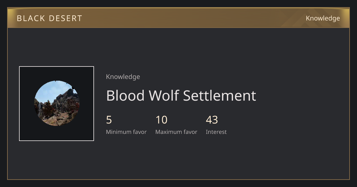
Task: Select the circular landscape thumbnail image
Action: pyautogui.click(x=57, y=103)
